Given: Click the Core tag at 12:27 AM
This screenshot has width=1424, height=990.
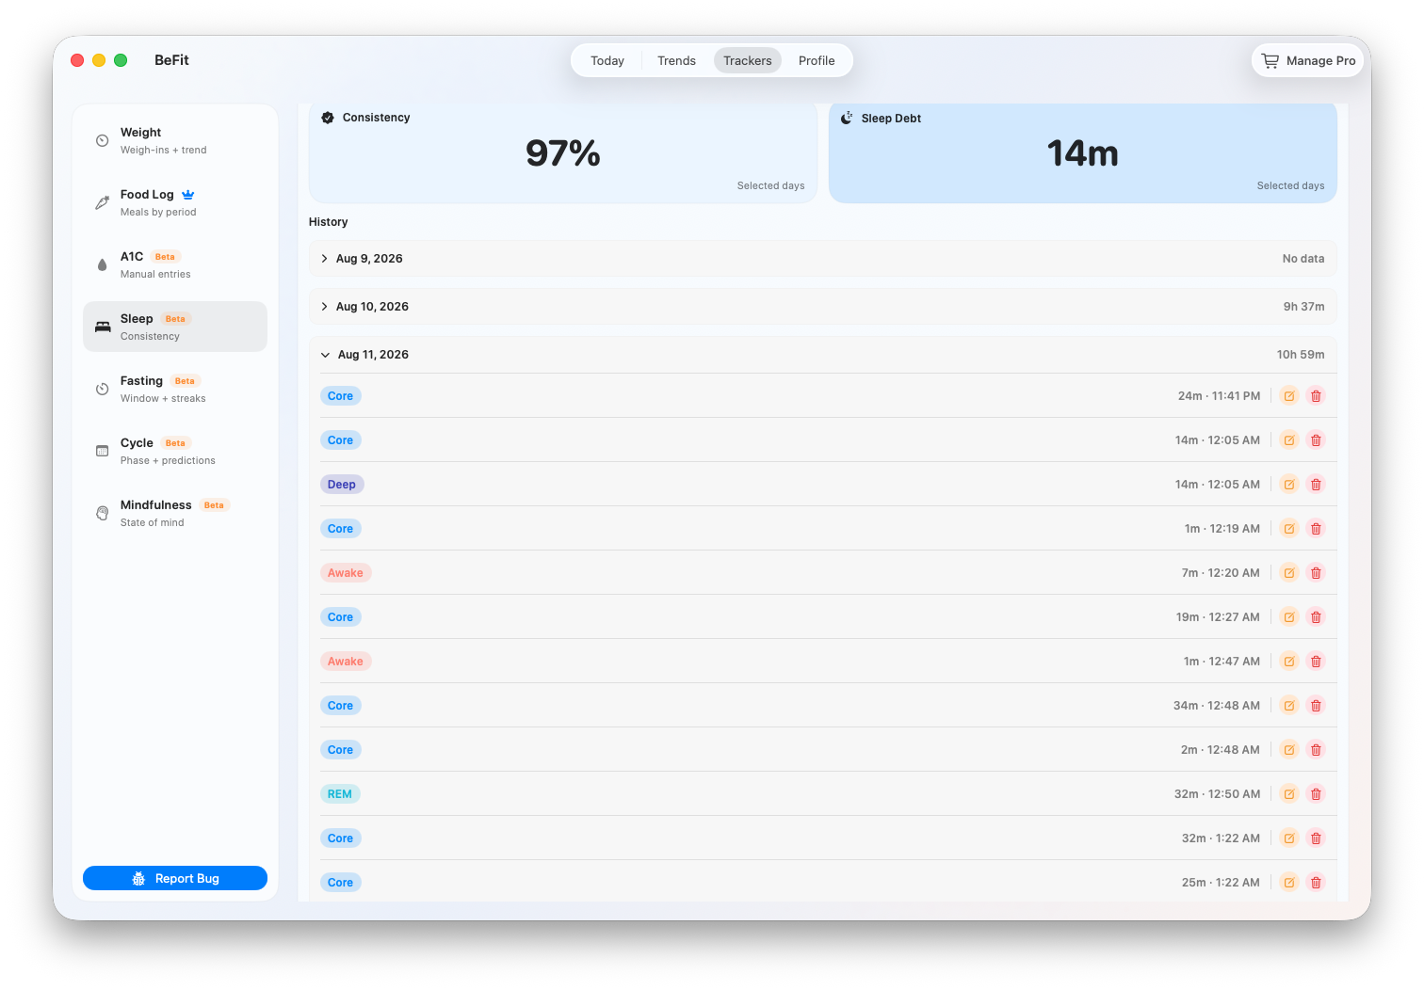Looking at the screenshot, I should coord(341,617).
